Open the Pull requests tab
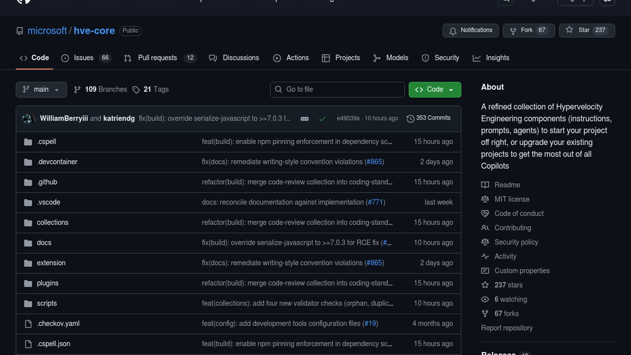 pos(157,58)
